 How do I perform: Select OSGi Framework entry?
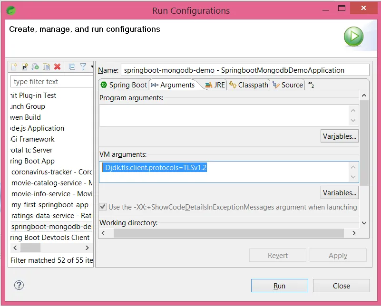pos(32,139)
